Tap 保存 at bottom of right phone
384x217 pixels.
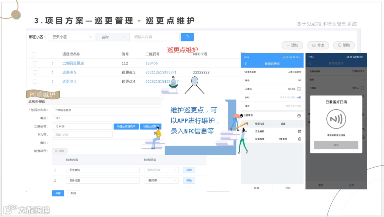point(351,185)
